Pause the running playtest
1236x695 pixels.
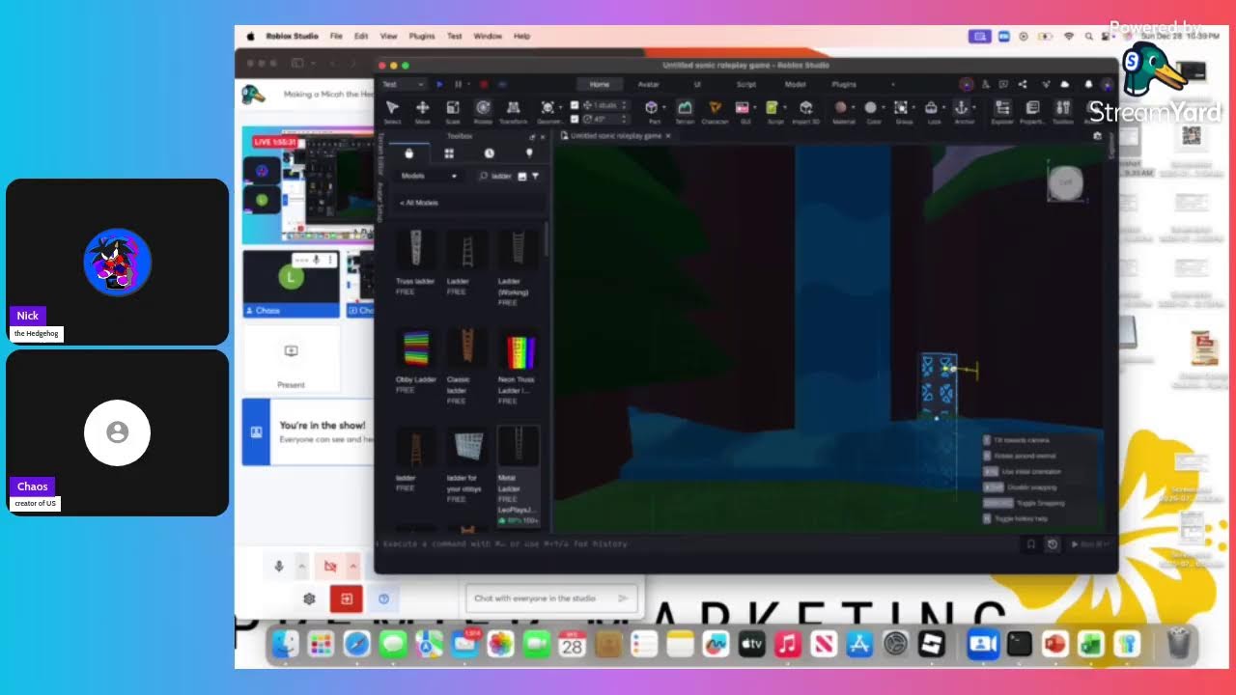pyautogui.click(x=458, y=84)
